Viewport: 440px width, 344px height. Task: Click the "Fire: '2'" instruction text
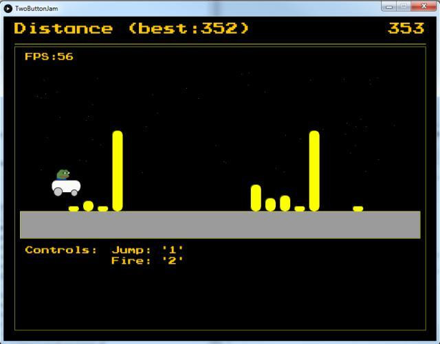[147, 261]
